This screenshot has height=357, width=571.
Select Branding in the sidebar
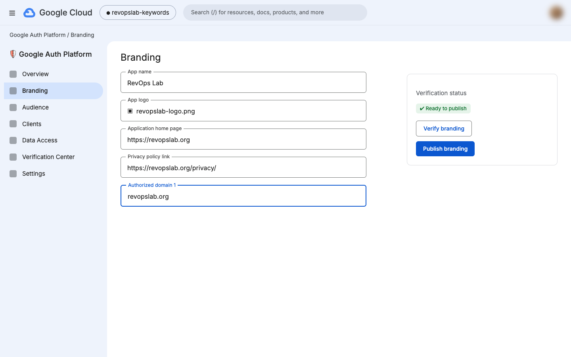coord(54,91)
